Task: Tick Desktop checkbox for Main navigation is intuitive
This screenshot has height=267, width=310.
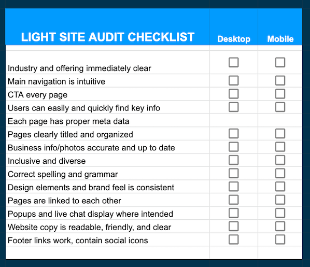Action: [x=233, y=80]
